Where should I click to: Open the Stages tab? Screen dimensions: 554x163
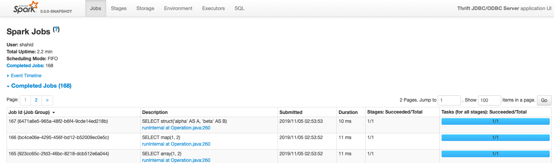(x=119, y=8)
